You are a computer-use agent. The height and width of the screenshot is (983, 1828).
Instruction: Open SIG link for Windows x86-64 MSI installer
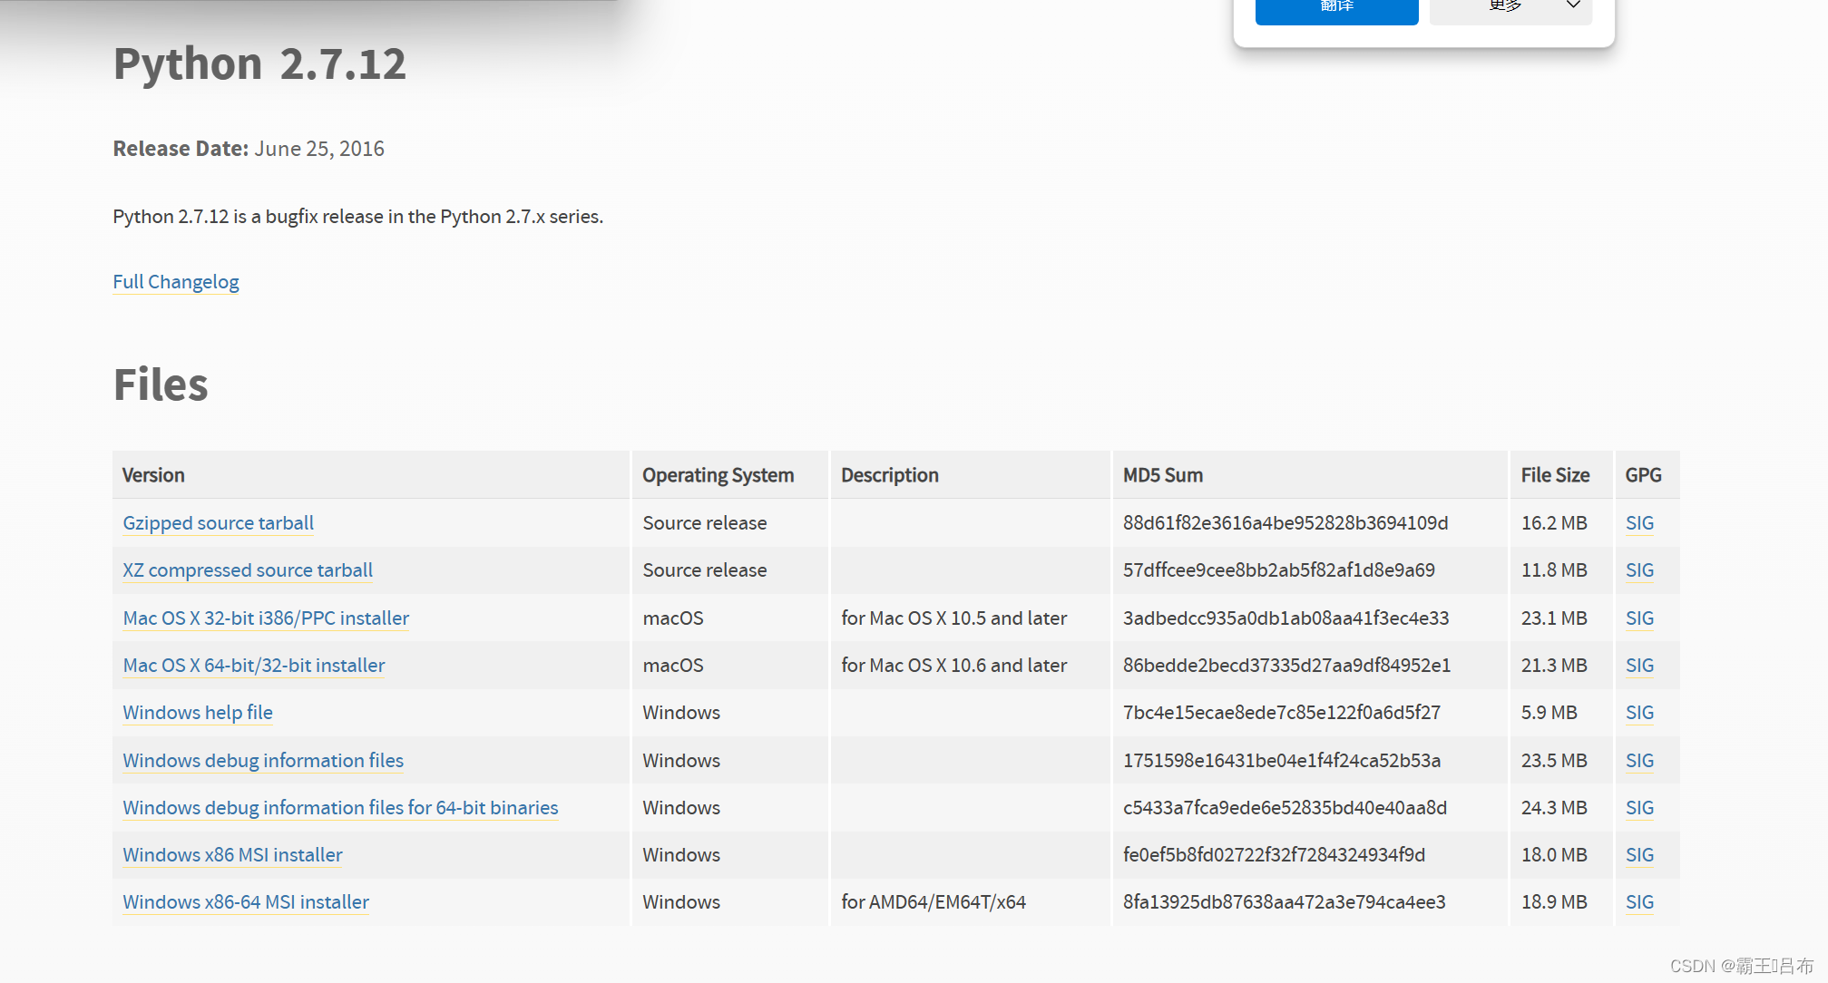tap(1639, 902)
